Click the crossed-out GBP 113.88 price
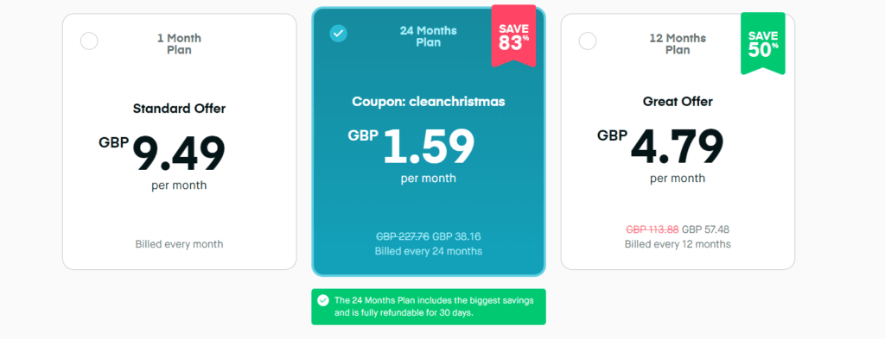This screenshot has width=885, height=339. coord(653,229)
